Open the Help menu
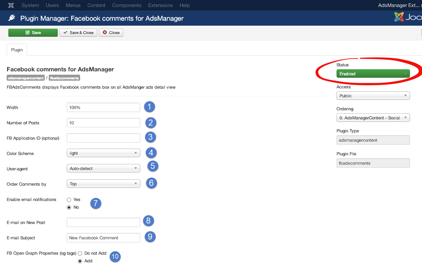The height and width of the screenshot is (270, 422). click(185, 5)
